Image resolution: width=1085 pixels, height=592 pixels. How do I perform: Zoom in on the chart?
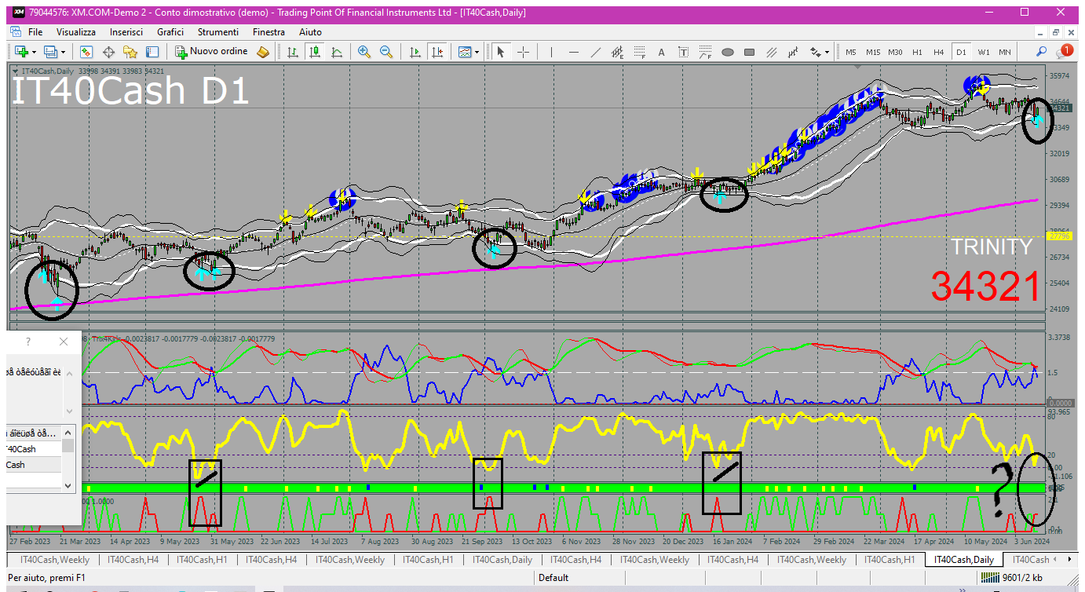coord(364,52)
